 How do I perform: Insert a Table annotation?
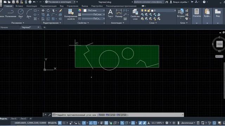tap(125, 19)
